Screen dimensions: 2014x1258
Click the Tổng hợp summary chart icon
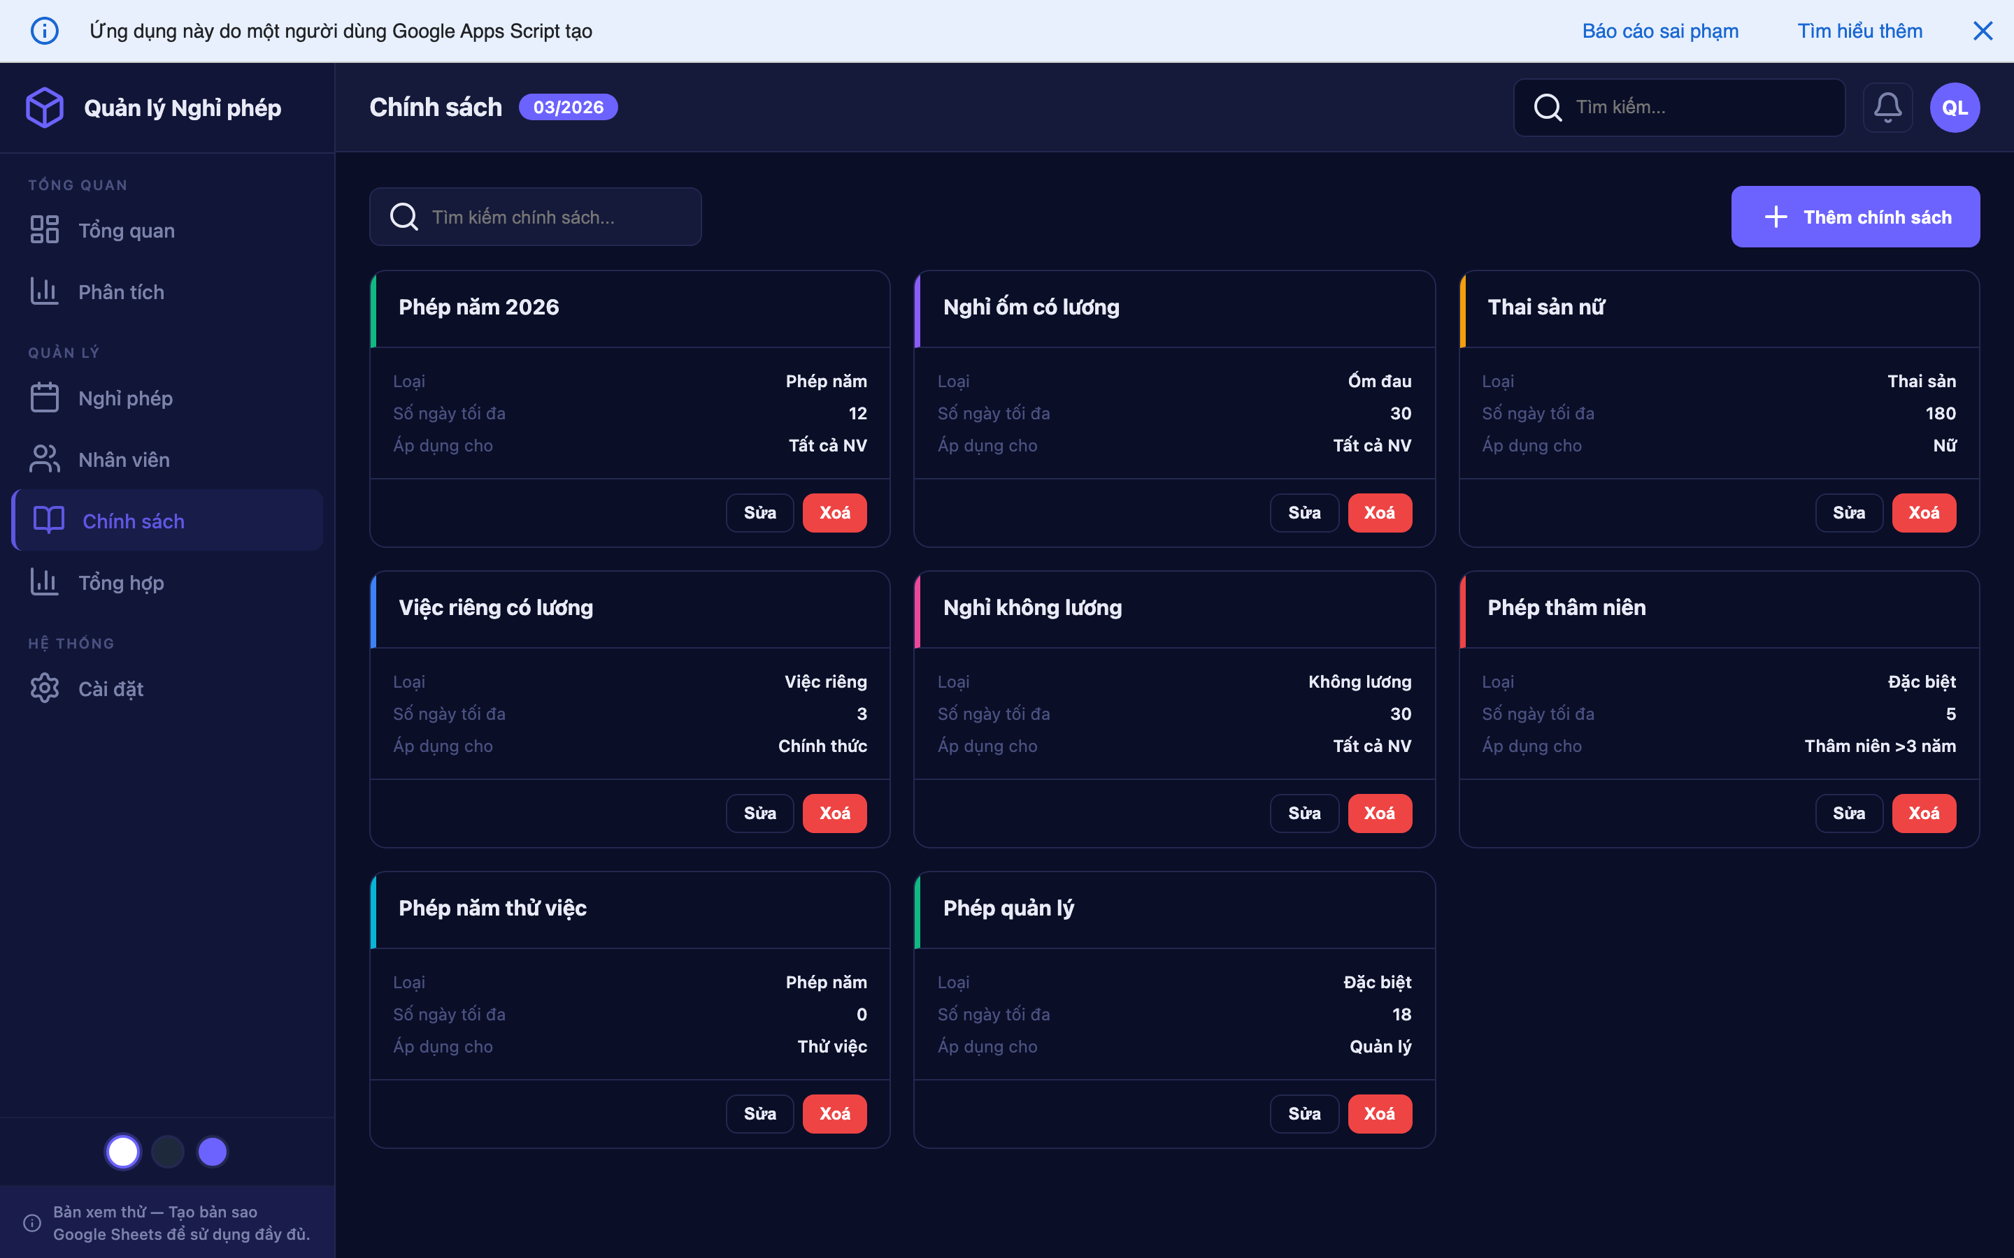click(44, 581)
